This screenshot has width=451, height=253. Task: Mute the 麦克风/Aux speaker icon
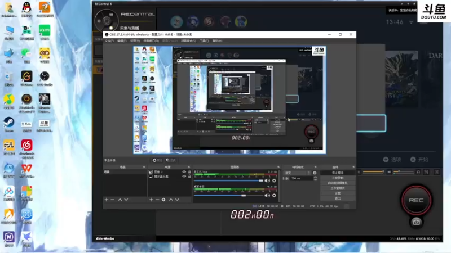coord(267,180)
